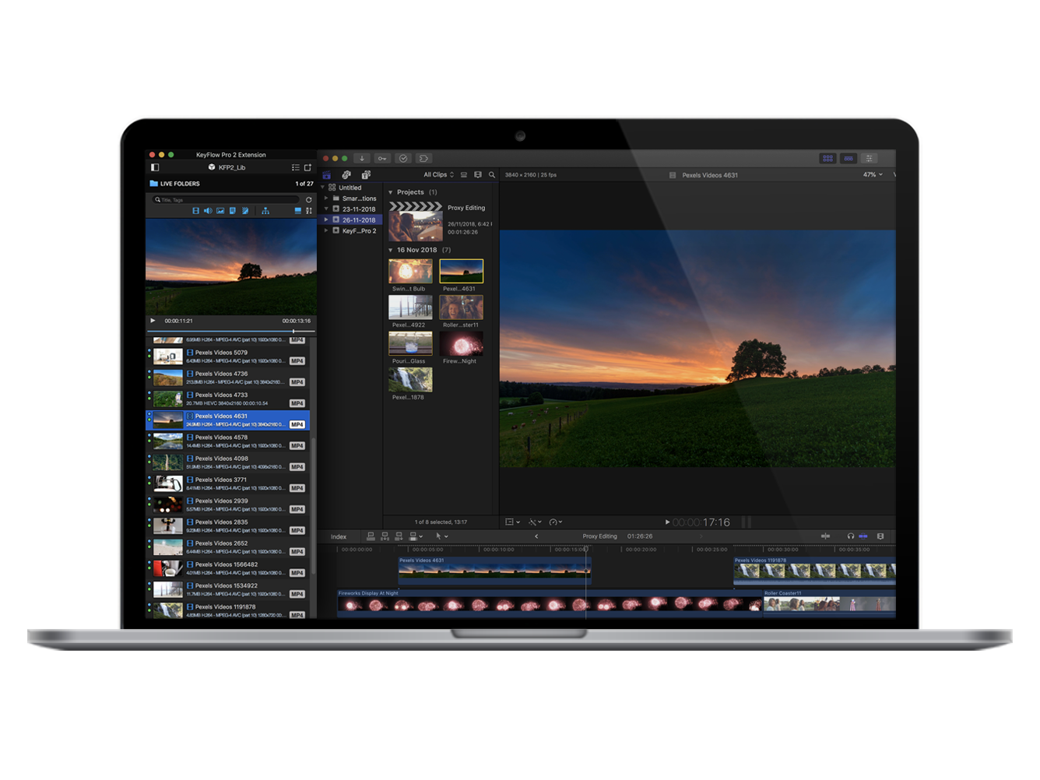This screenshot has height=780, width=1040.
Task: Toggle the KeyFlow sidebar panel icon
Action: click(x=155, y=167)
